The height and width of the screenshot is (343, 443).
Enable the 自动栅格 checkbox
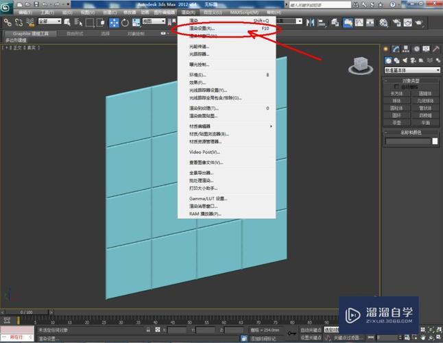[396, 87]
